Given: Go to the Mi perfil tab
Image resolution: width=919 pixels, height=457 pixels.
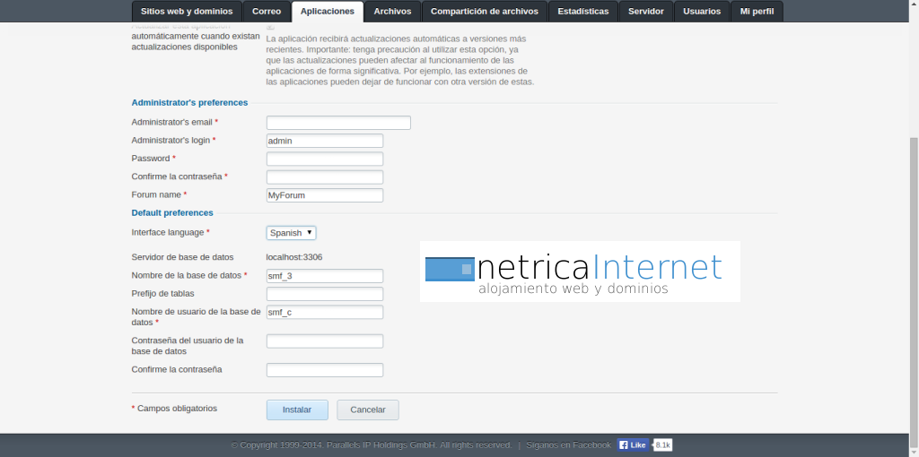Looking at the screenshot, I should coord(757,11).
